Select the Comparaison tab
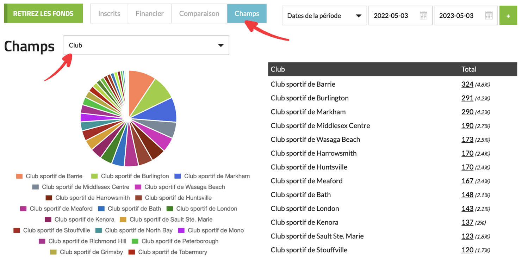This screenshot has height=259, width=522. [x=199, y=14]
